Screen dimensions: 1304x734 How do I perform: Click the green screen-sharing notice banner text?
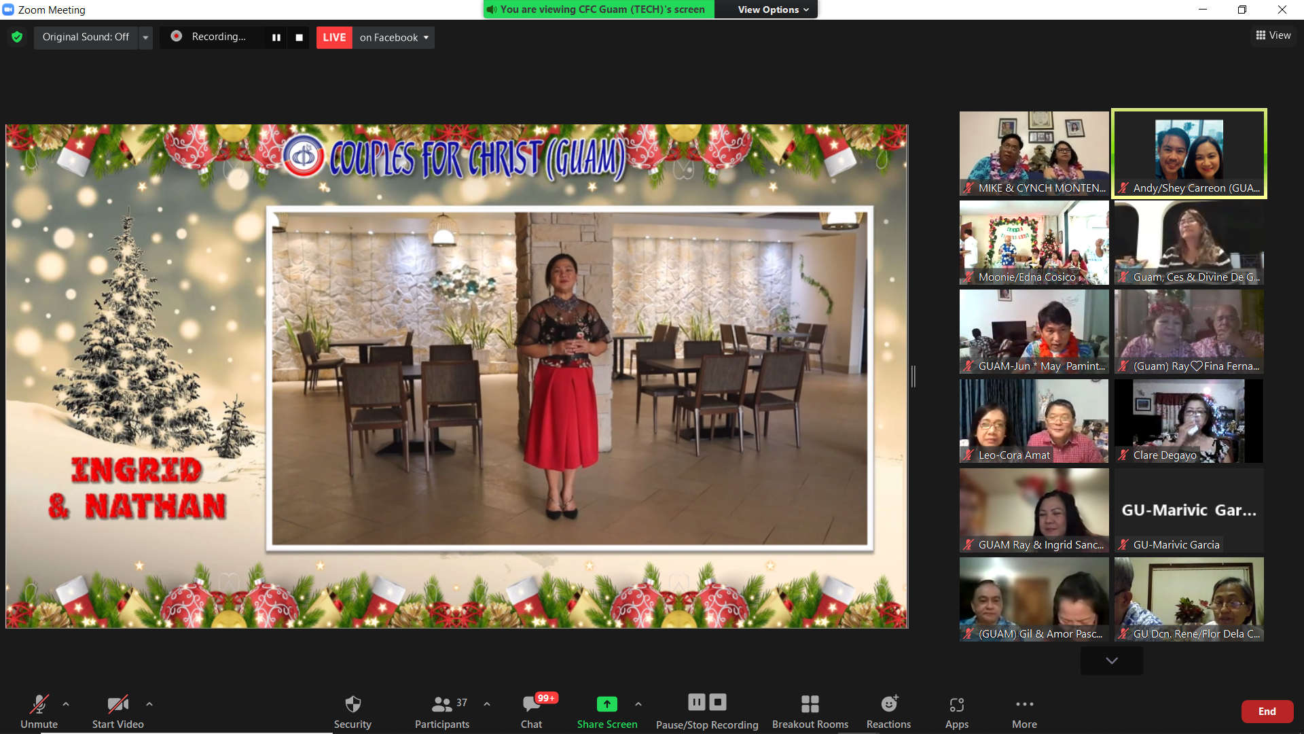click(x=602, y=10)
